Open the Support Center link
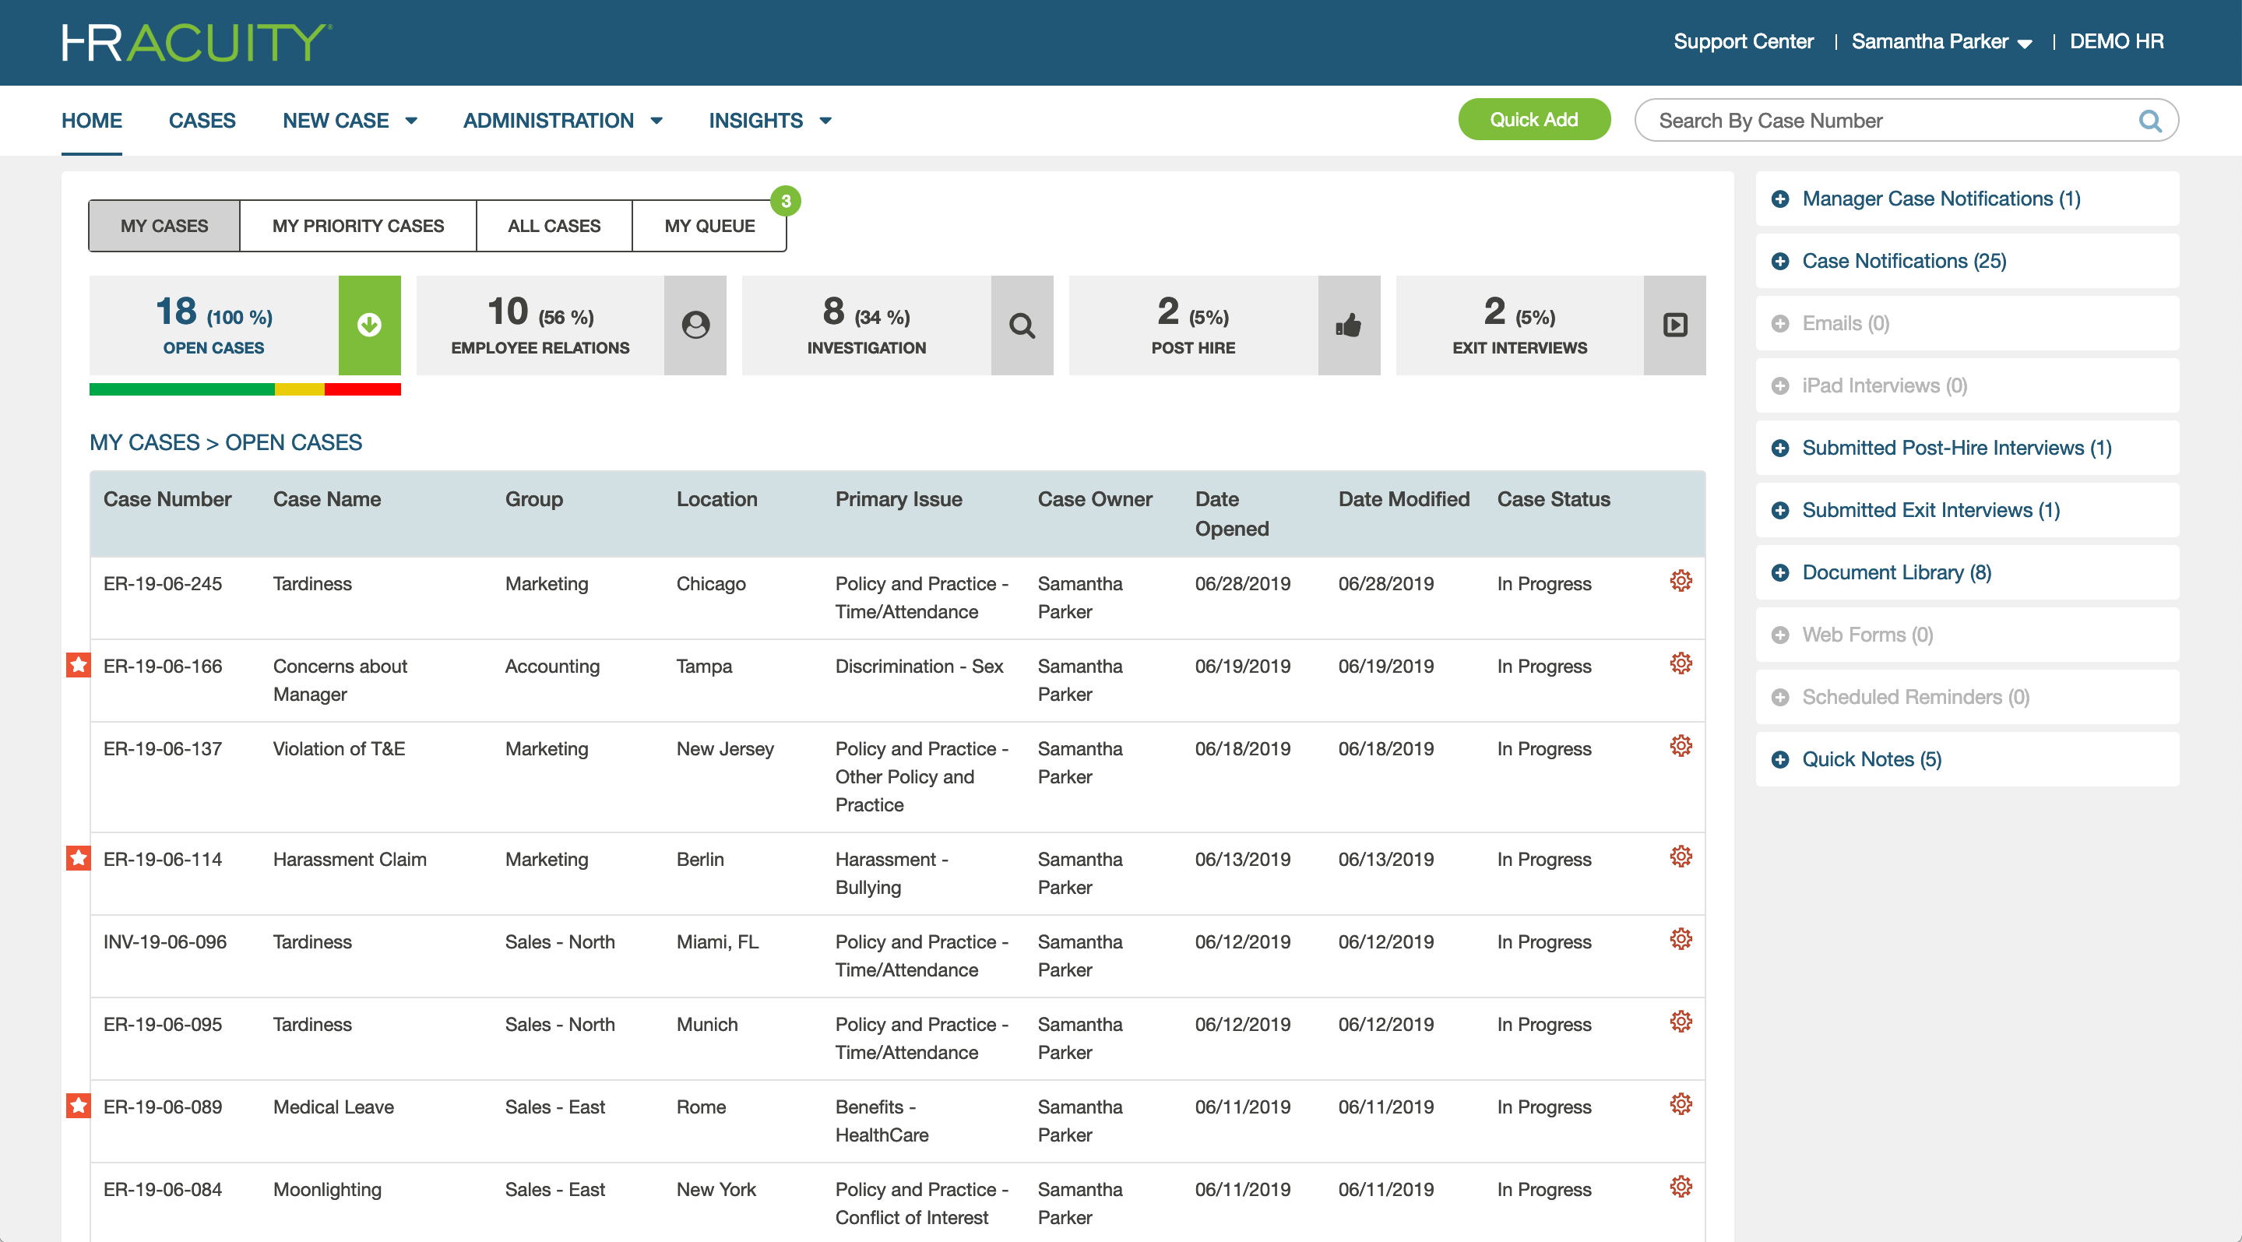 [1744, 41]
